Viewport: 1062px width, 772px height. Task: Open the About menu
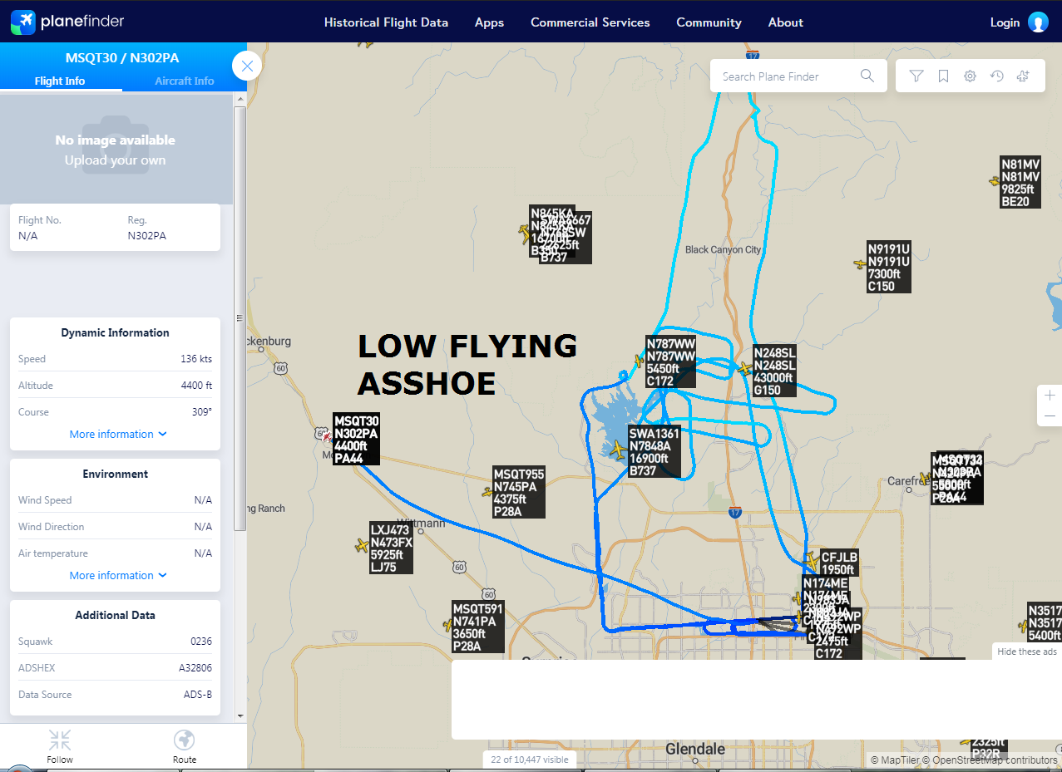(785, 22)
